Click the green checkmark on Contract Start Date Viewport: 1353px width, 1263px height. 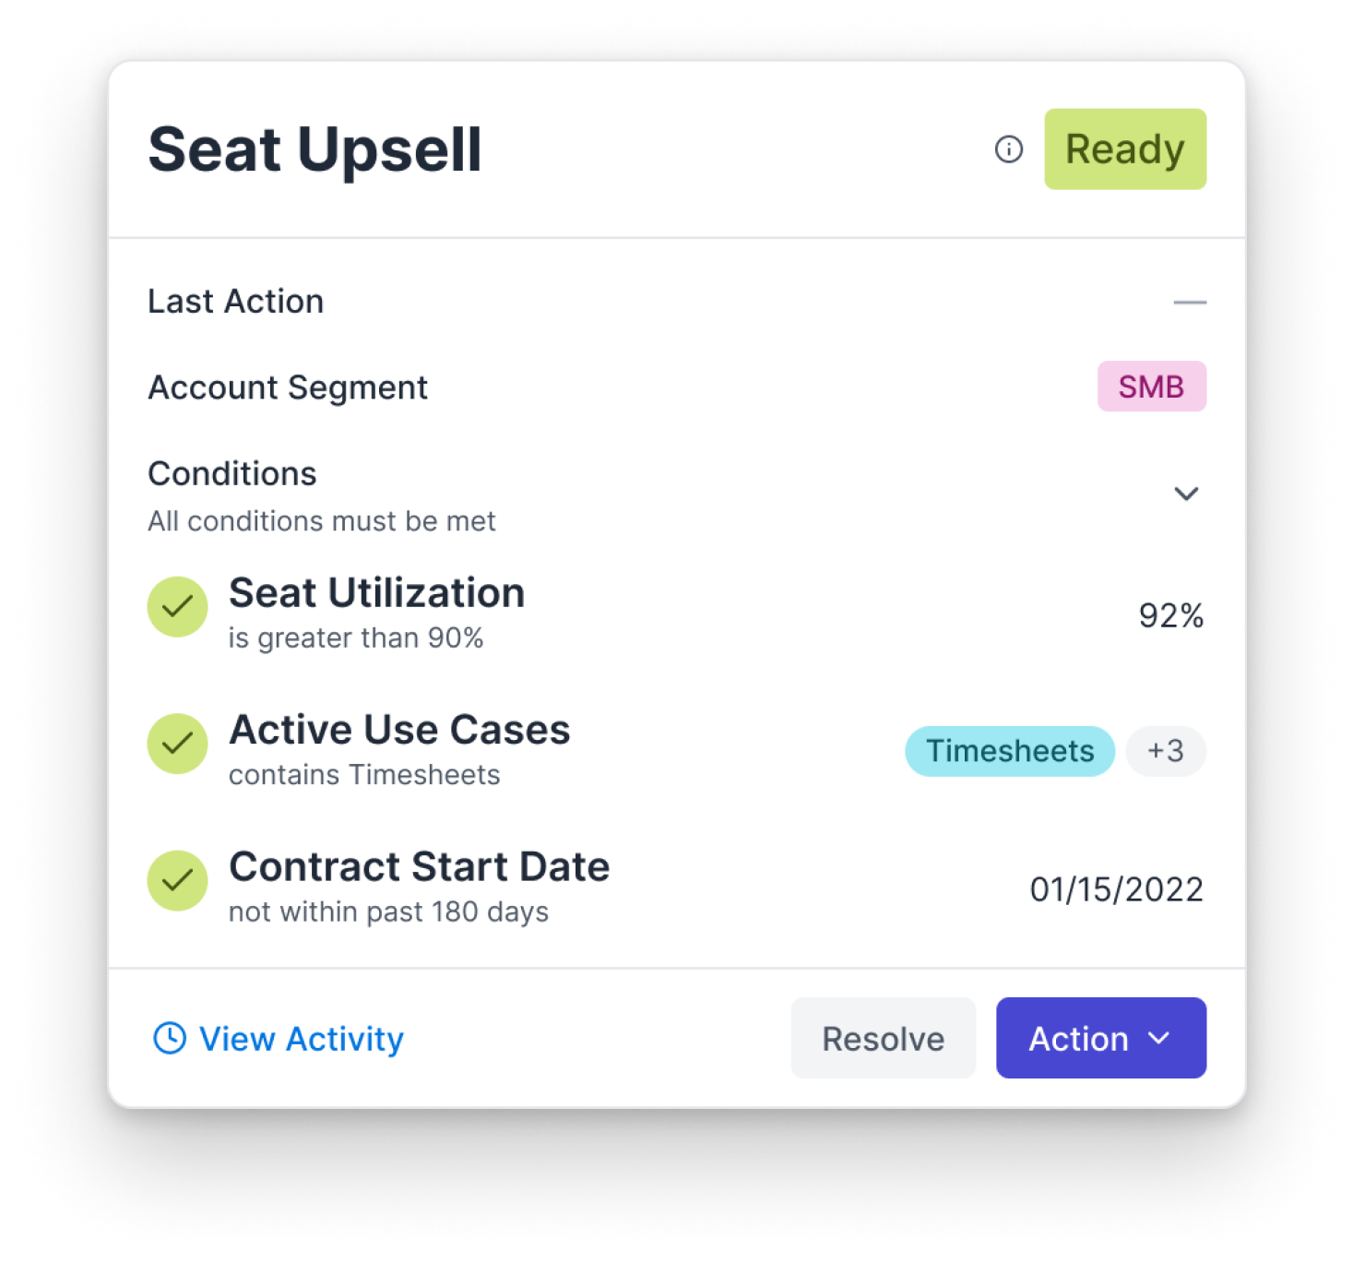177,881
